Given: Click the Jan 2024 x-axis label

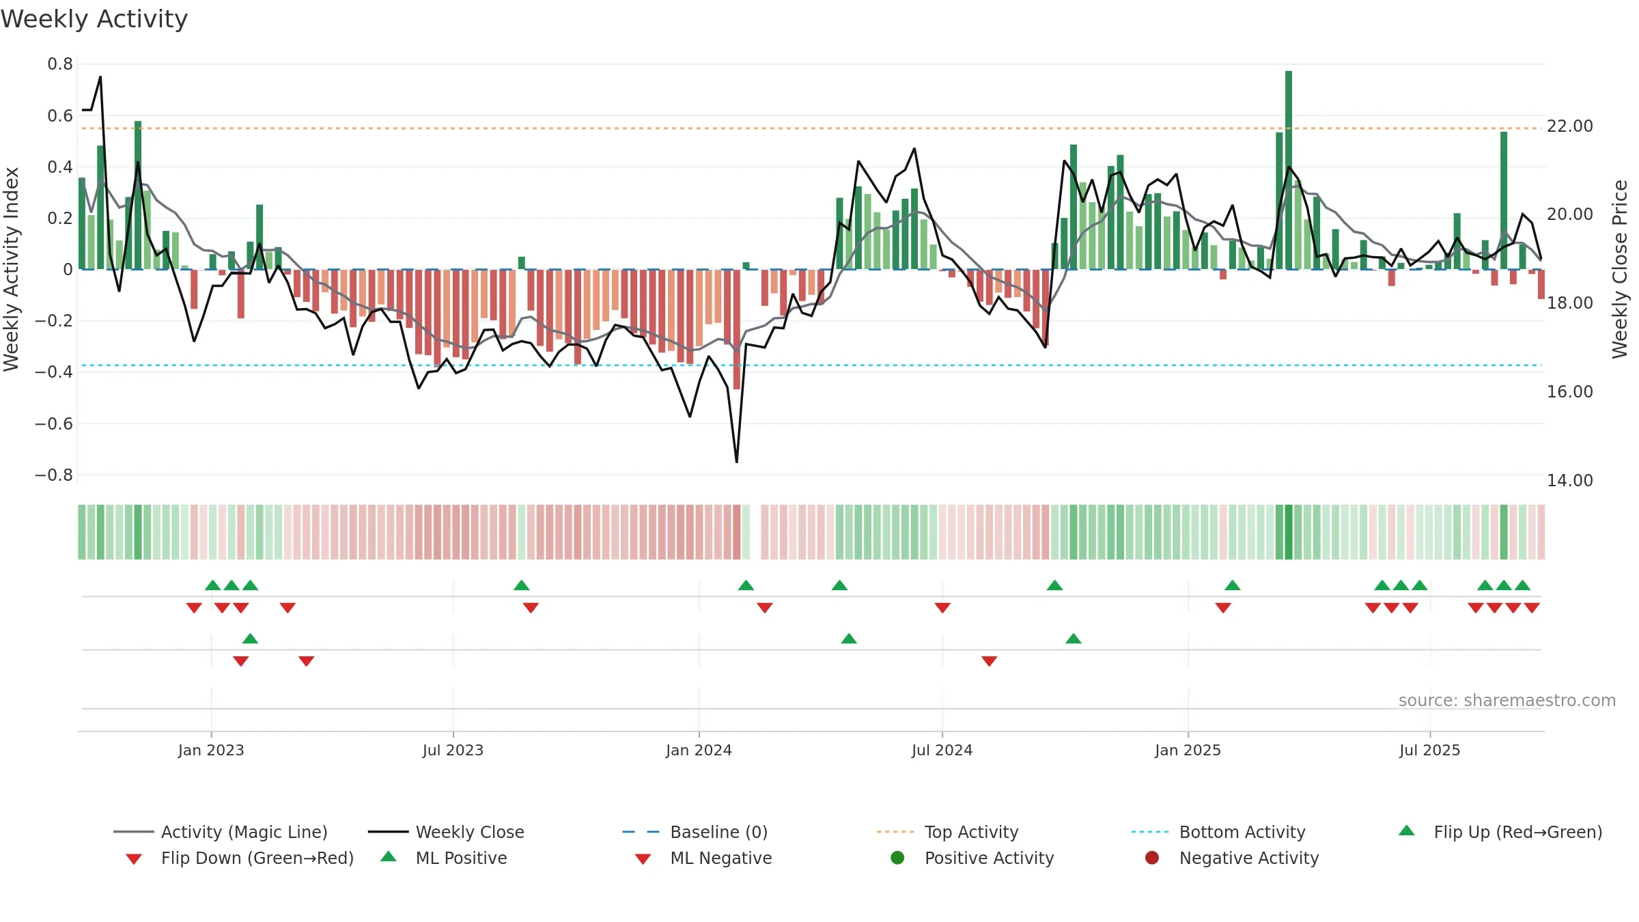Looking at the screenshot, I should click(699, 750).
